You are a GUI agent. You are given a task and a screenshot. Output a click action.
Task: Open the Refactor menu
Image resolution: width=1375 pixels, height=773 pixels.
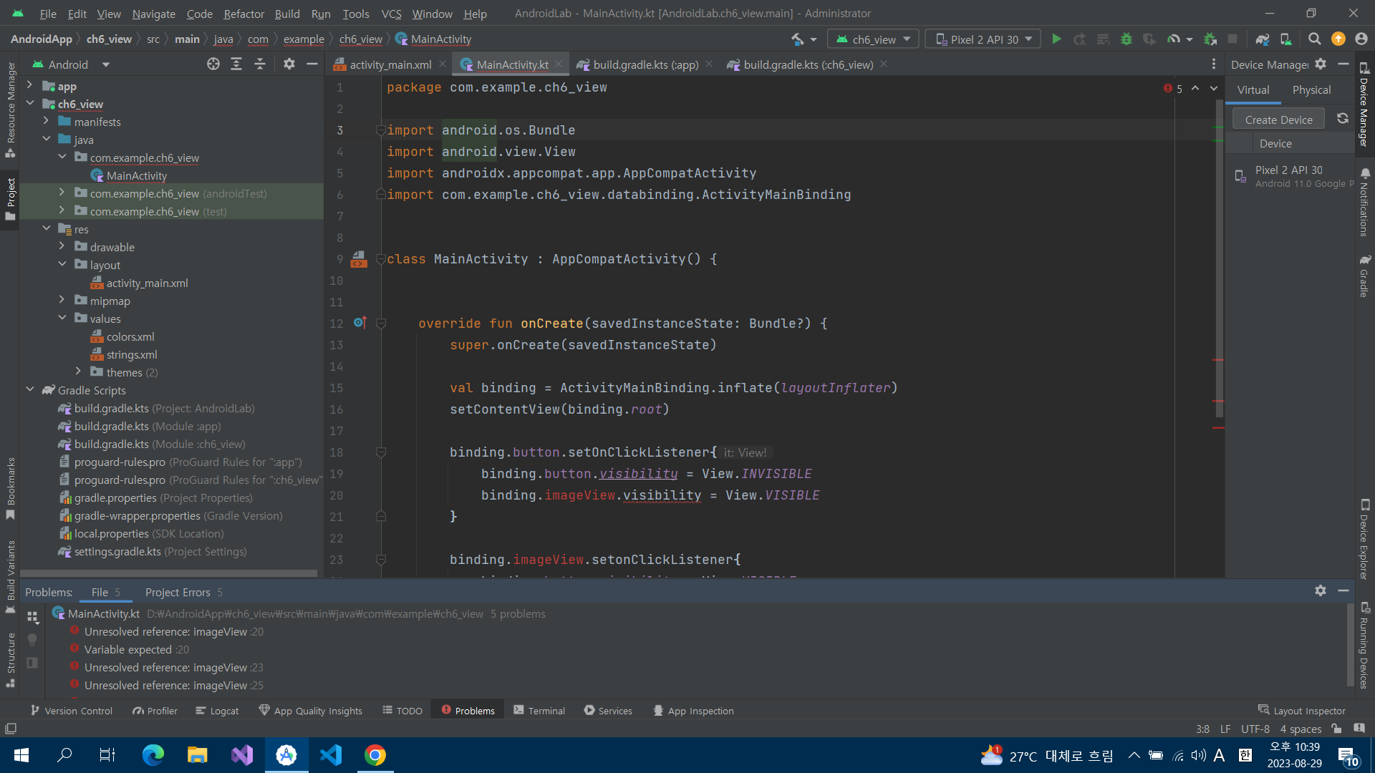pyautogui.click(x=243, y=14)
